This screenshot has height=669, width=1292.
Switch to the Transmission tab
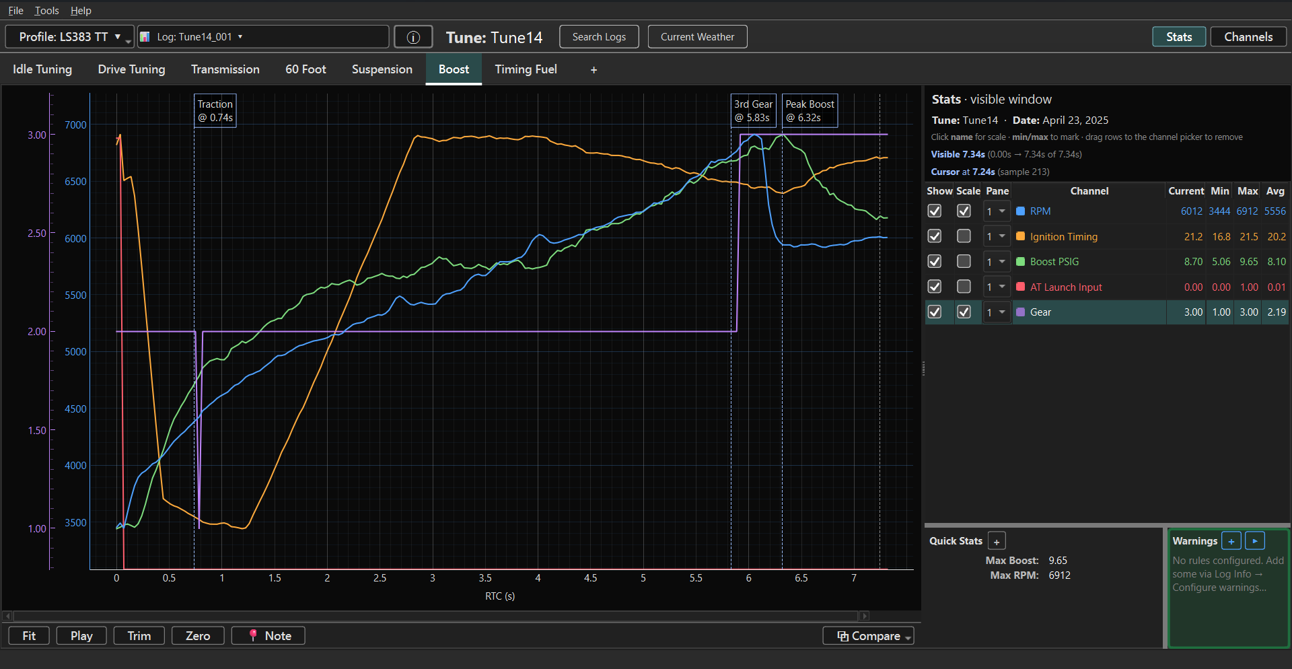pyautogui.click(x=225, y=69)
